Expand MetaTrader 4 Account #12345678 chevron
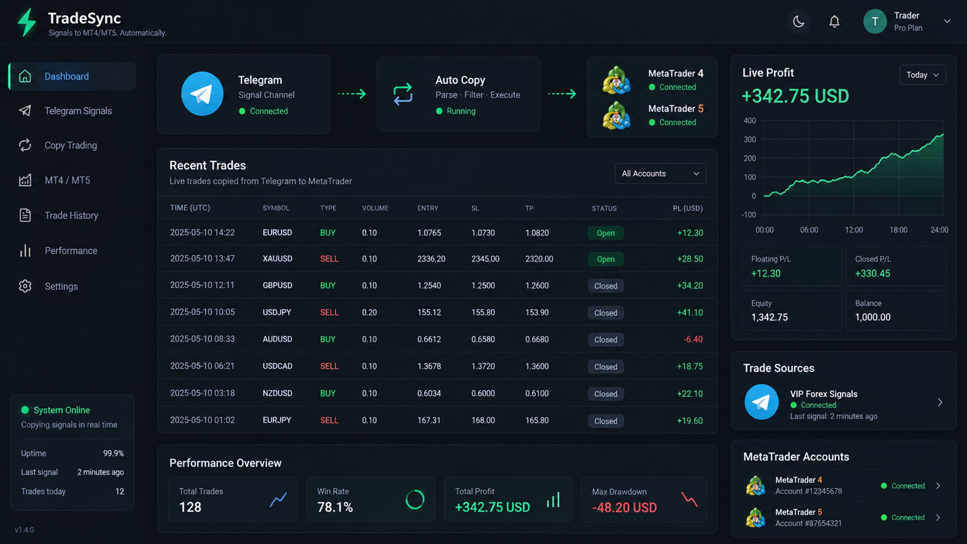Image resolution: width=967 pixels, height=544 pixels. pyautogui.click(x=938, y=486)
